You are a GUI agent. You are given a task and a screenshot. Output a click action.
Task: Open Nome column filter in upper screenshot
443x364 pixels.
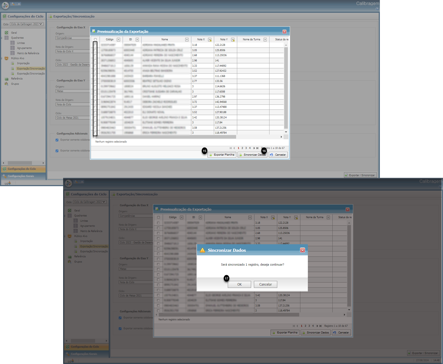pos(187,39)
